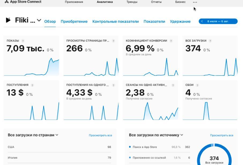
Task: Show help for Все загрузки metric
Action: click(210, 41)
